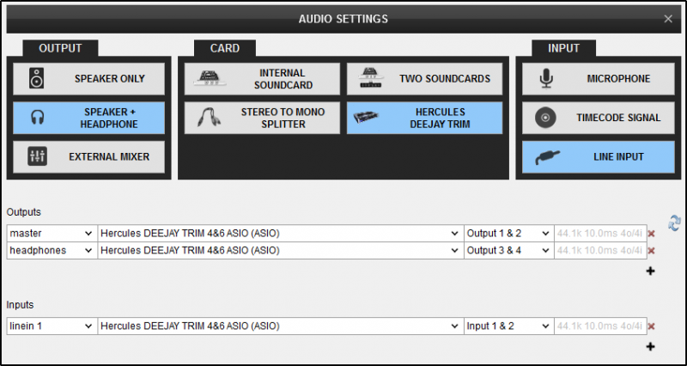Click the microphone icon in Input panel

click(x=546, y=79)
